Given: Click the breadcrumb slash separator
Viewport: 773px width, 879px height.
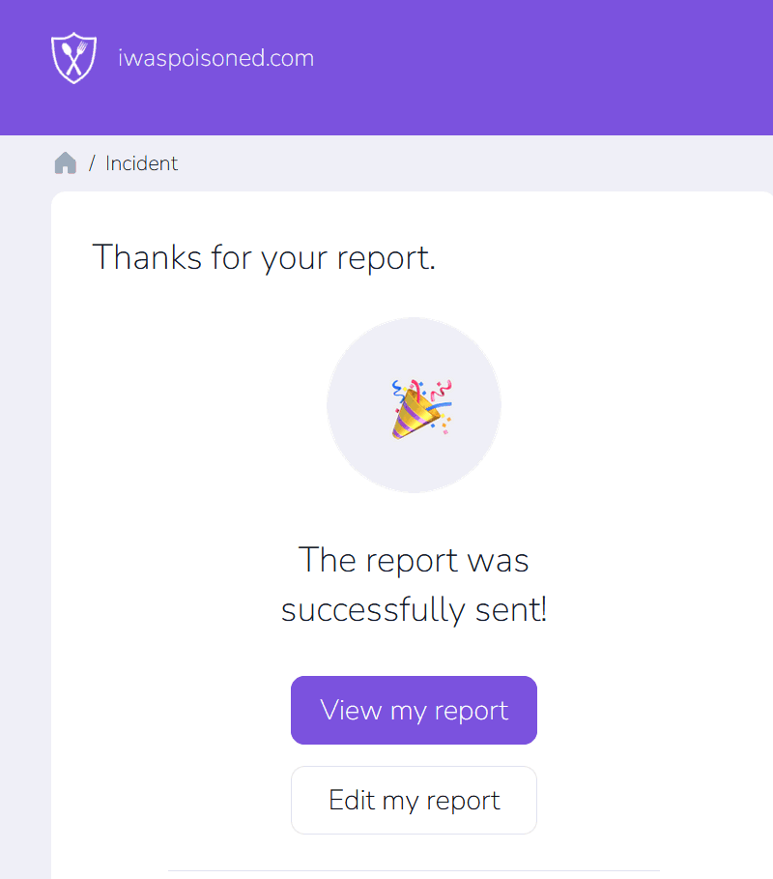Looking at the screenshot, I should (92, 163).
